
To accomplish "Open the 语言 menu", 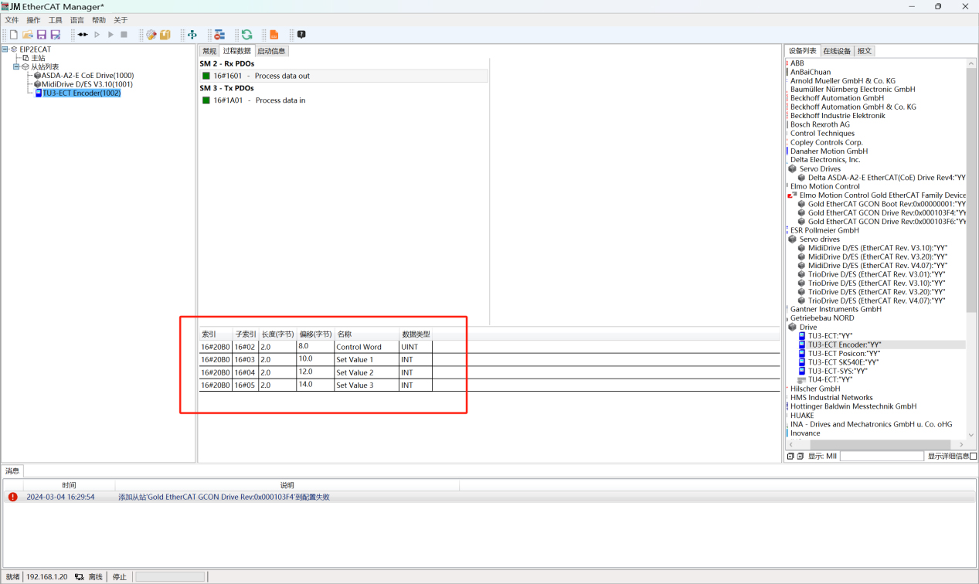I will (x=77, y=20).
